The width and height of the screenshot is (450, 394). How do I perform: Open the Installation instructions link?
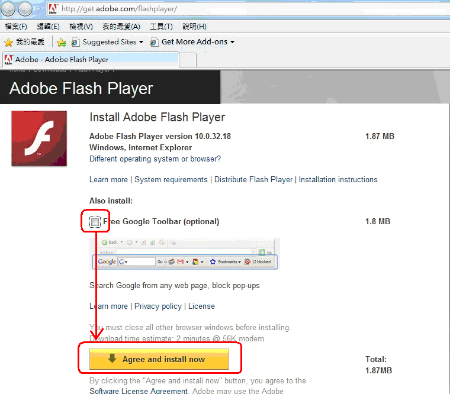pyautogui.click(x=338, y=179)
